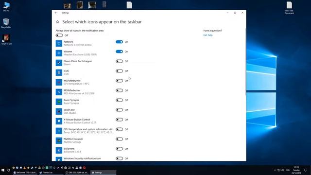Click the obs64.exe row icon
This screenshot has width=311, height=175.
[59, 111]
